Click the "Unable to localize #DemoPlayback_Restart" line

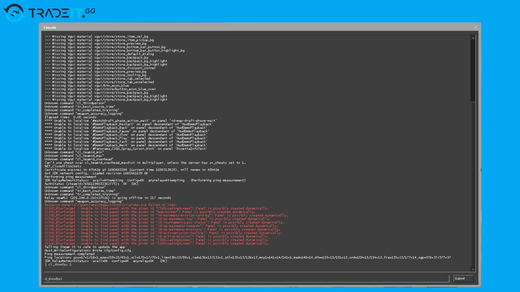(129, 124)
